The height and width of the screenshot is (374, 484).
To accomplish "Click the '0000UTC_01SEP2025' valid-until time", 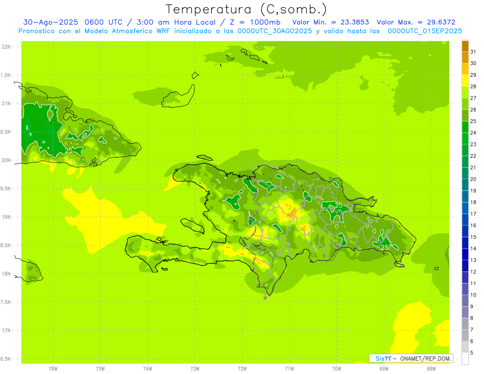I will pyautogui.click(x=425, y=31).
